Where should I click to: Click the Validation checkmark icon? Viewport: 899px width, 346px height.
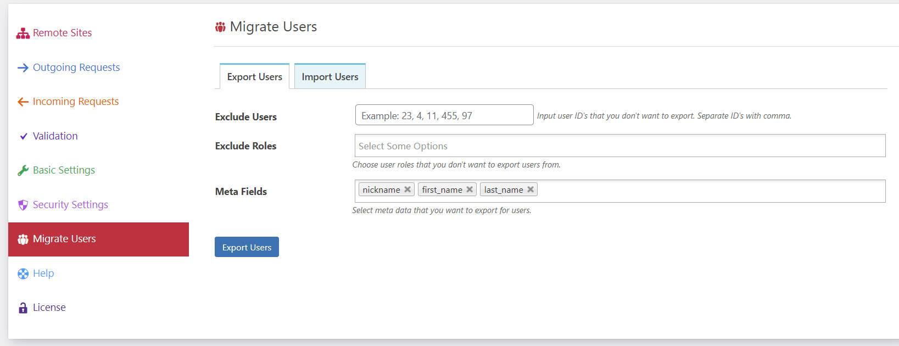tap(23, 136)
